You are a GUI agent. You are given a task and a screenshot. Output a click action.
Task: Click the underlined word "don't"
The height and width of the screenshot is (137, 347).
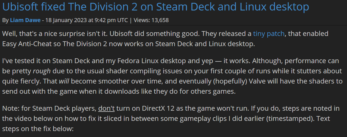[x=106, y=108]
